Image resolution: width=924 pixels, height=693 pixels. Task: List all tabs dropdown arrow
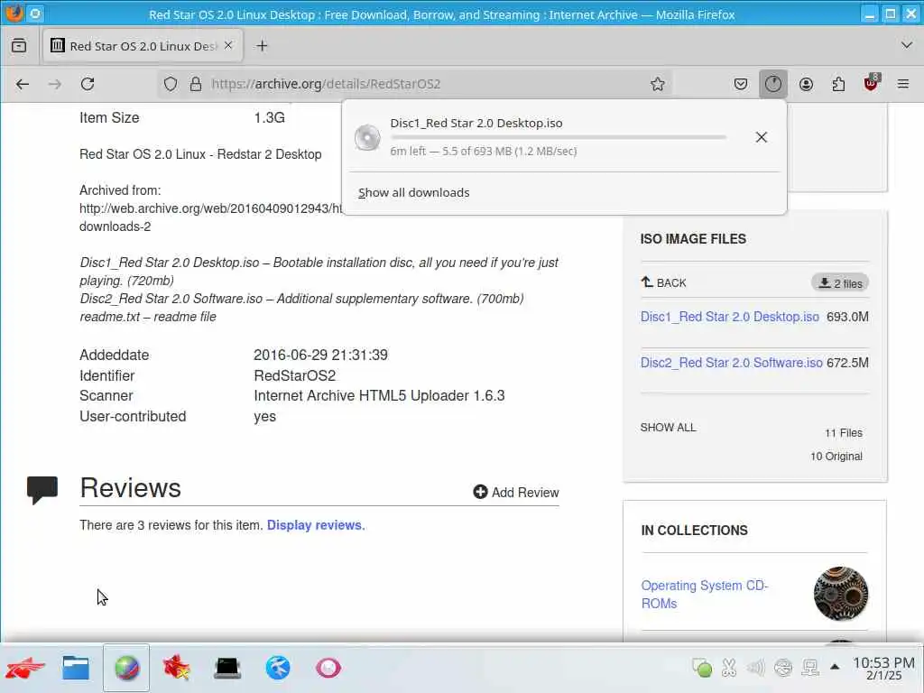pos(906,45)
